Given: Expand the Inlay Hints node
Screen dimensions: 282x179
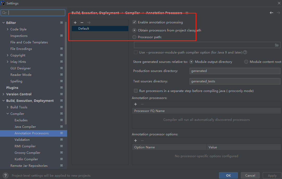Looking at the screenshot, I should pyautogui.click(x=8, y=62).
